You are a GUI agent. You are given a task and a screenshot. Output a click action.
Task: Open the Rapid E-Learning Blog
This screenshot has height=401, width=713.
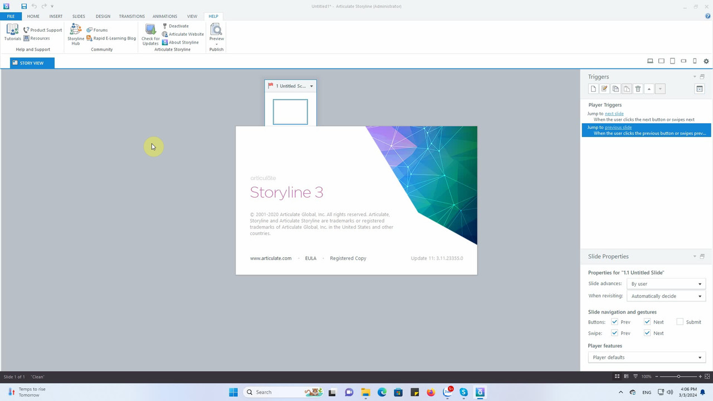(x=111, y=38)
